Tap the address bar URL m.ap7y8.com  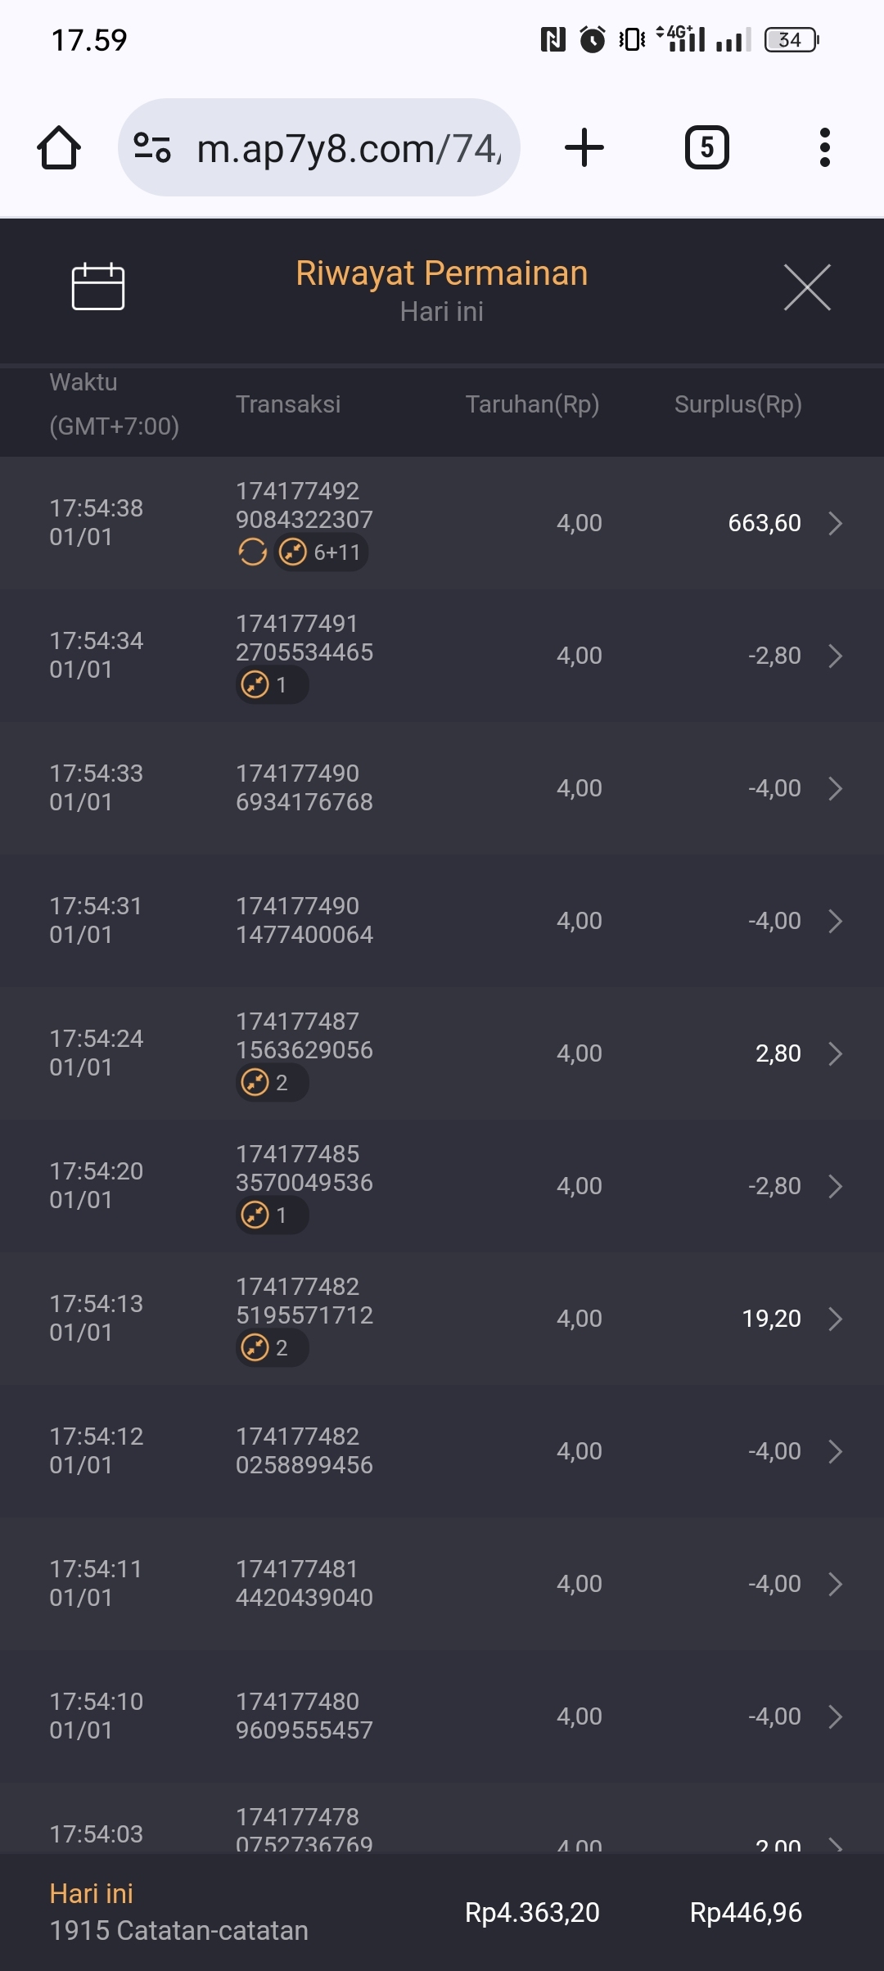click(348, 149)
